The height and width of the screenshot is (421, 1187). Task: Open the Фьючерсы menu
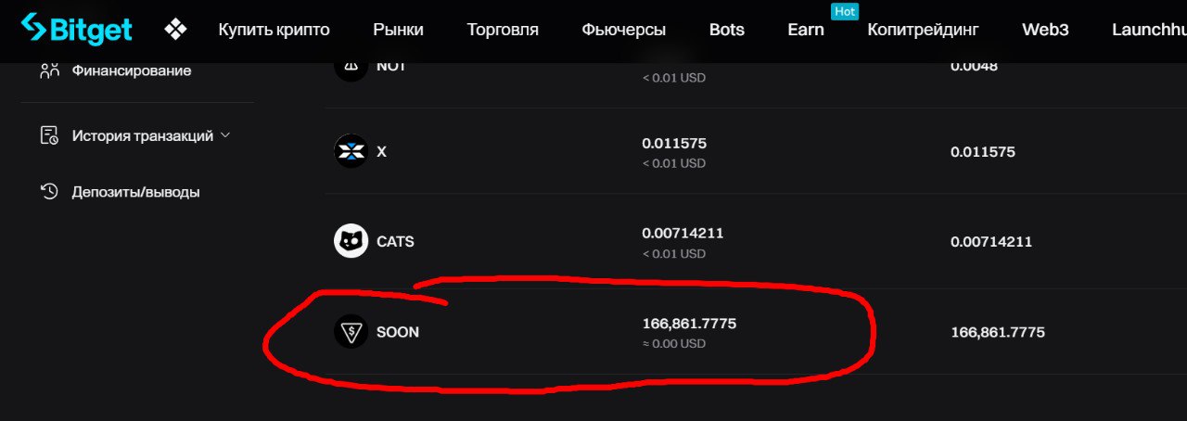pyautogui.click(x=623, y=30)
